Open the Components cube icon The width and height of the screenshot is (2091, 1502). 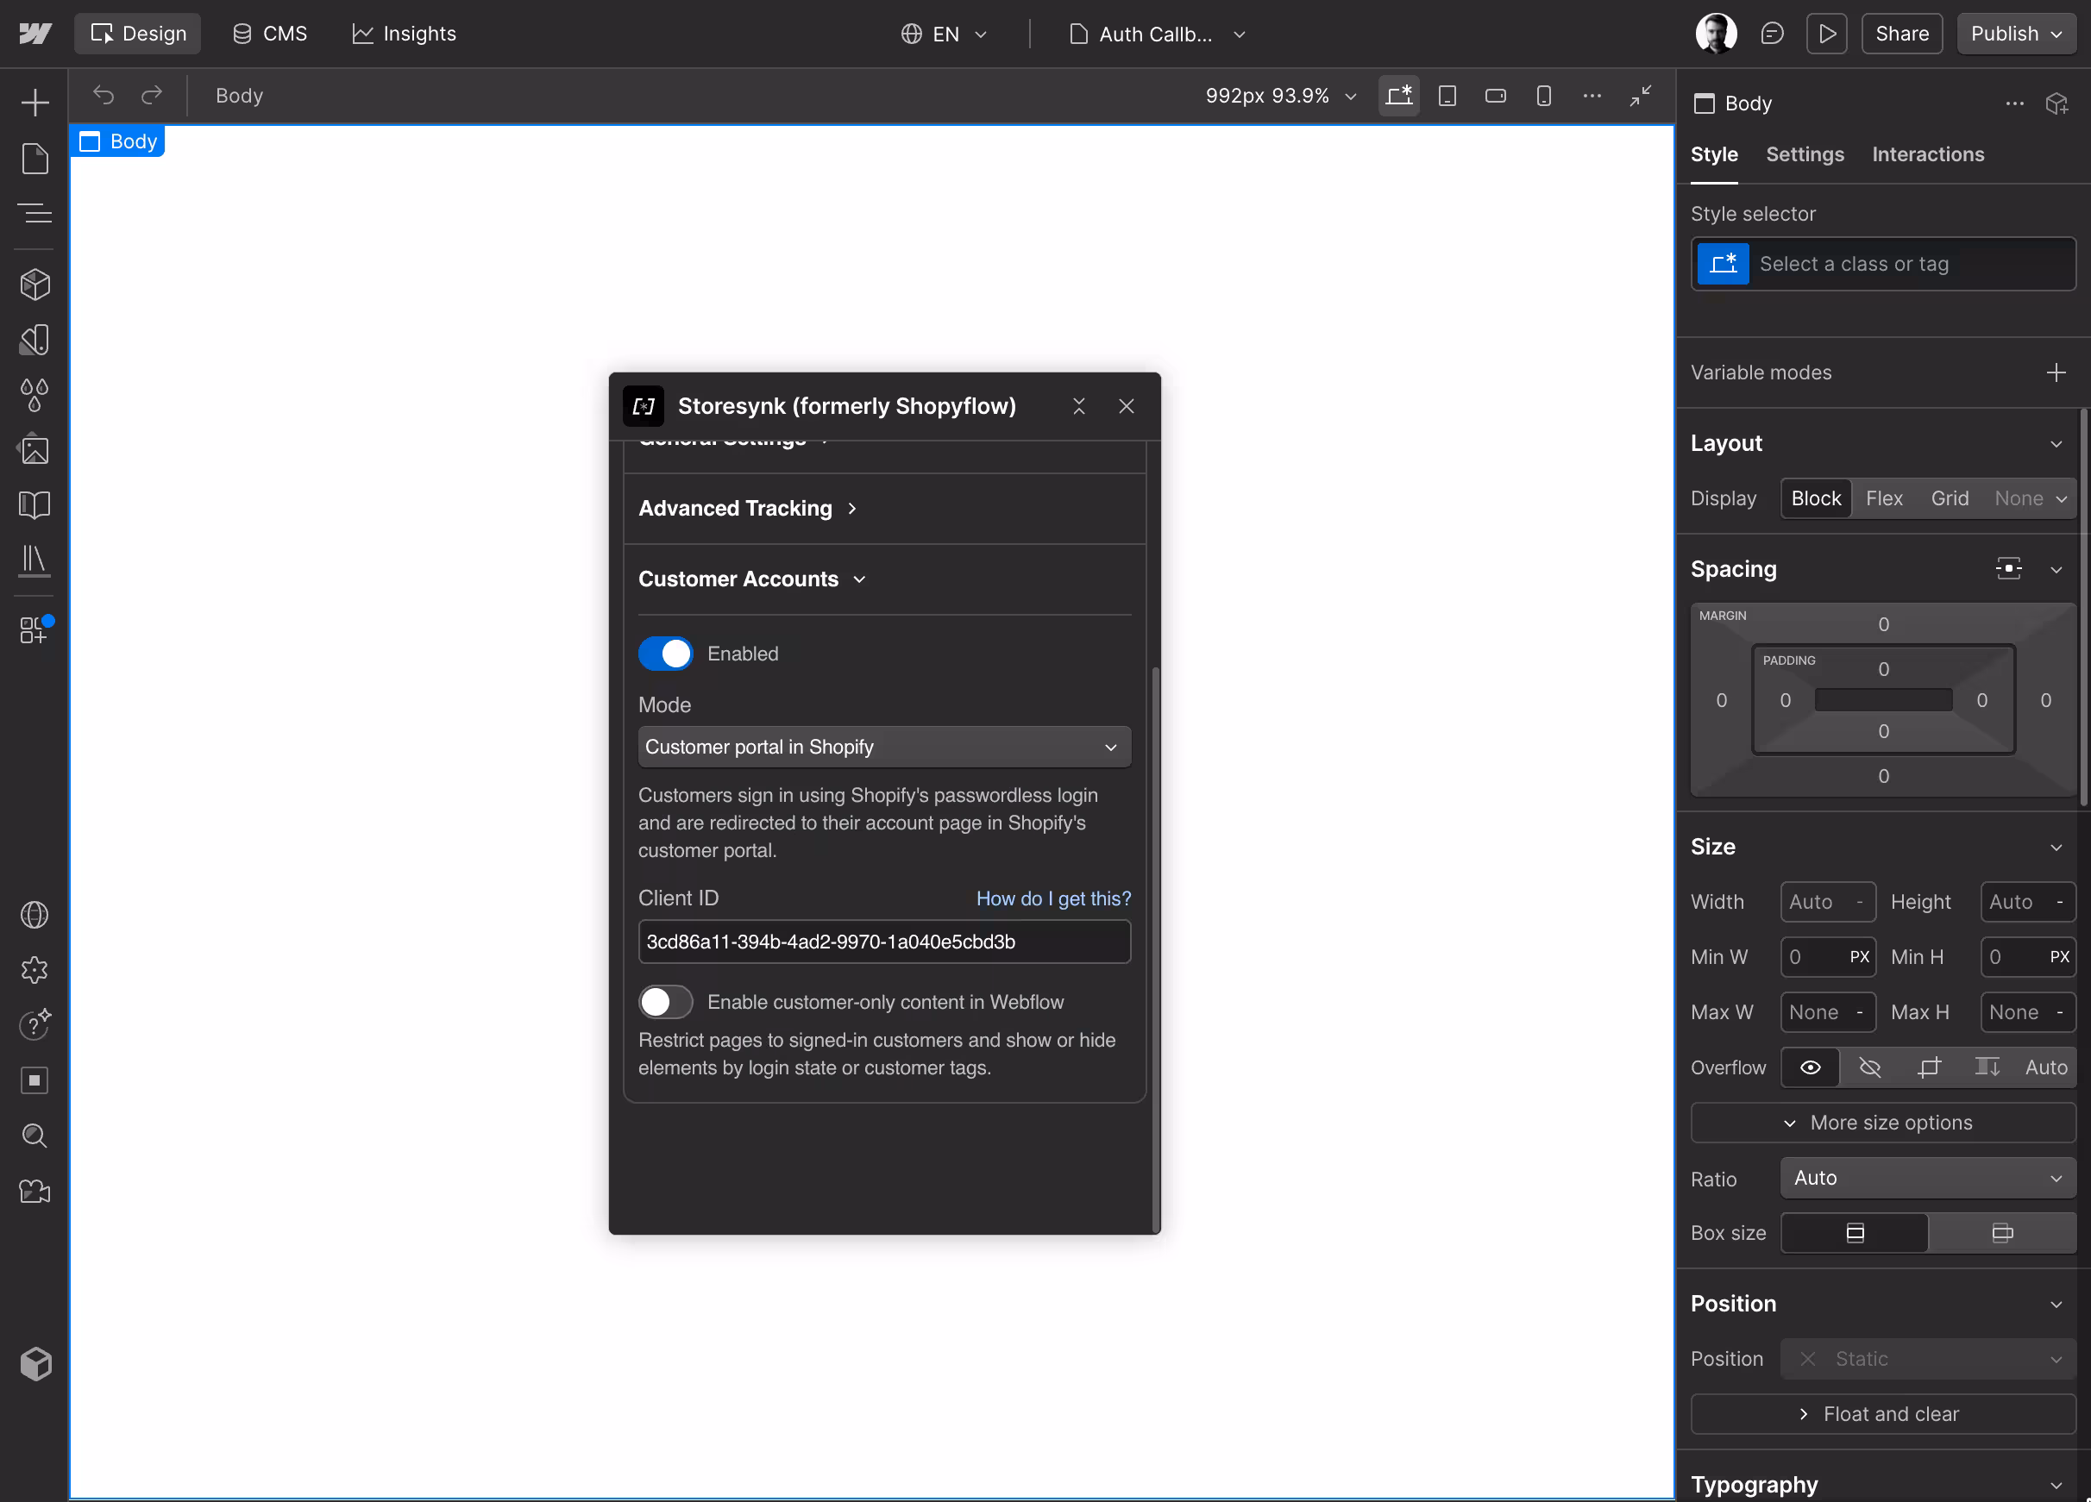point(35,285)
